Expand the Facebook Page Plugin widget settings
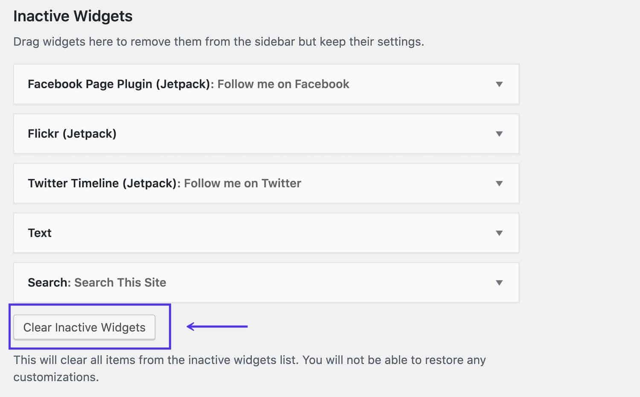Viewport: 640px width, 397px height. (x=499, y=84)
